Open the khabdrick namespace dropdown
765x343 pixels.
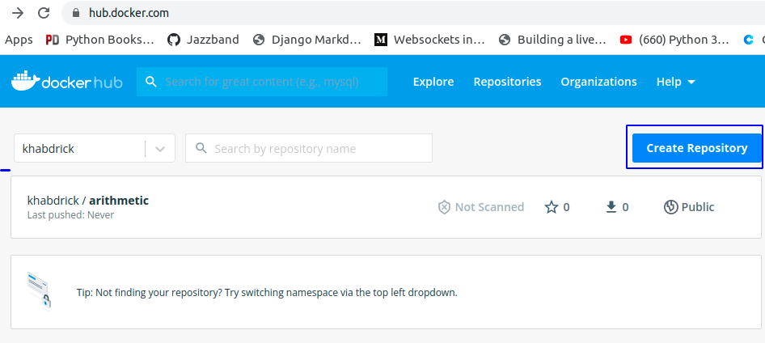point(95,148)
